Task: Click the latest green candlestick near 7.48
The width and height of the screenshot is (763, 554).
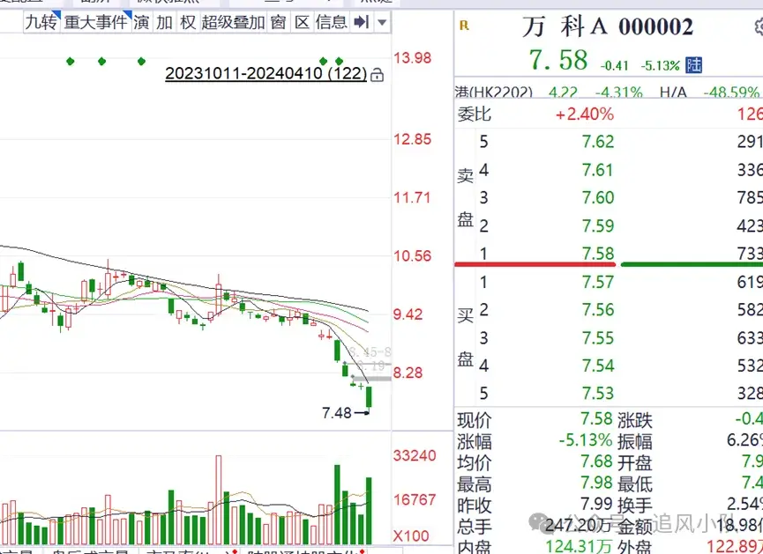Action: [x=369, y=397]
